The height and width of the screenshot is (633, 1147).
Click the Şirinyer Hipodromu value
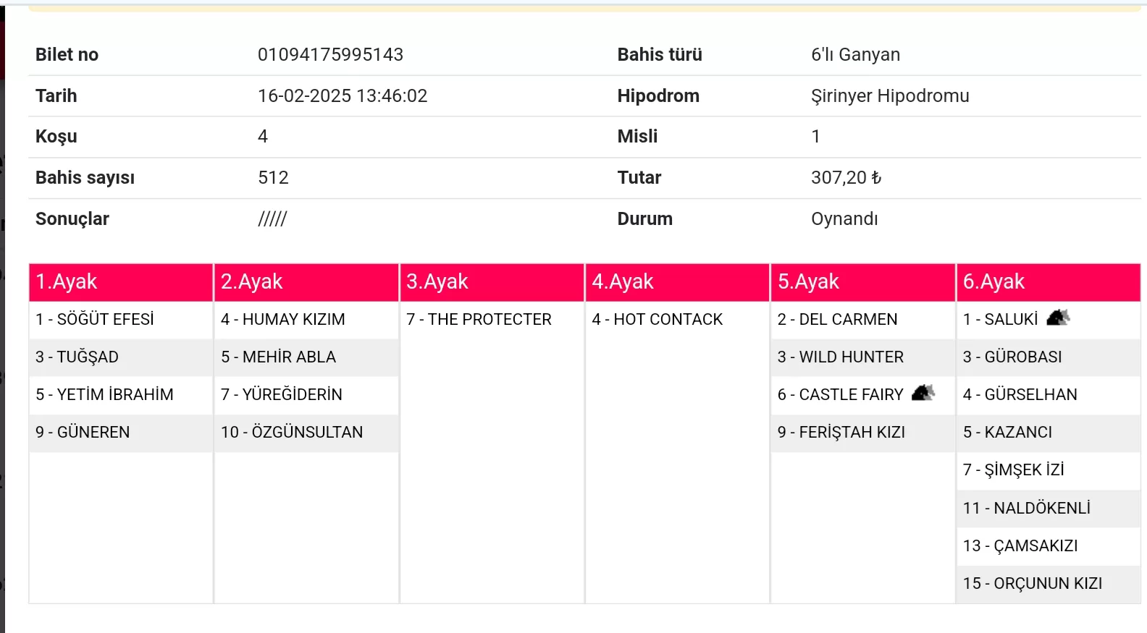[x=890, y=95]
